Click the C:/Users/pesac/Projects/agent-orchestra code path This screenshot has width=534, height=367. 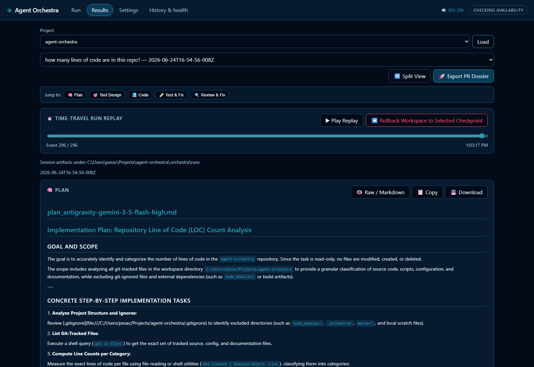point(249,269)
